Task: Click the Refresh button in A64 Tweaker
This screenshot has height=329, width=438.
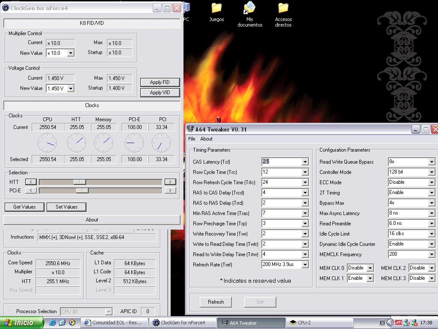Action: coord(216,302)
